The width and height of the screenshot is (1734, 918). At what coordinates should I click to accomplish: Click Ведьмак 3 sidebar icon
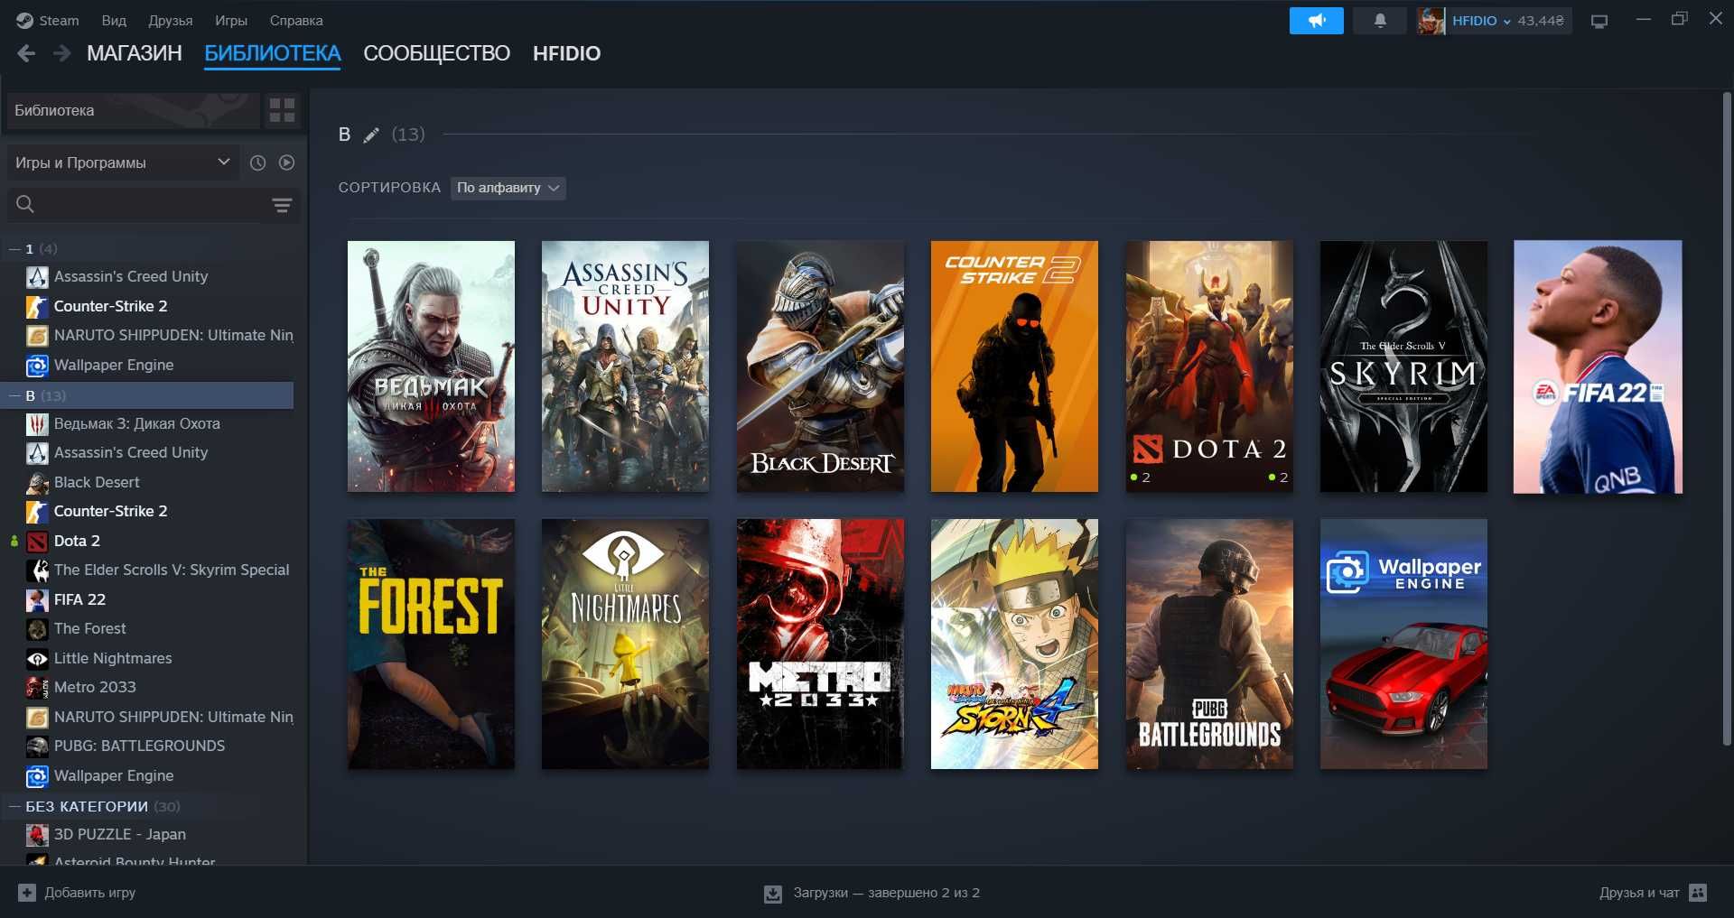click(37, 424)
